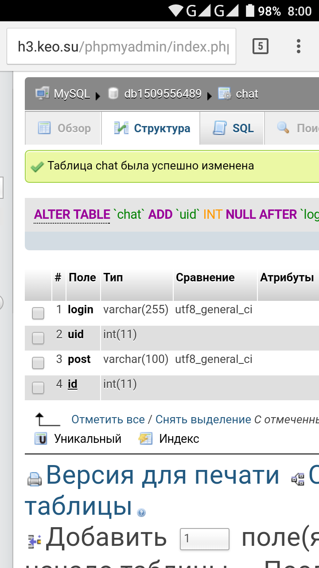Click the add field icon beside Добавить
Screen dimensions: 319x568
[x=34, y=541]
